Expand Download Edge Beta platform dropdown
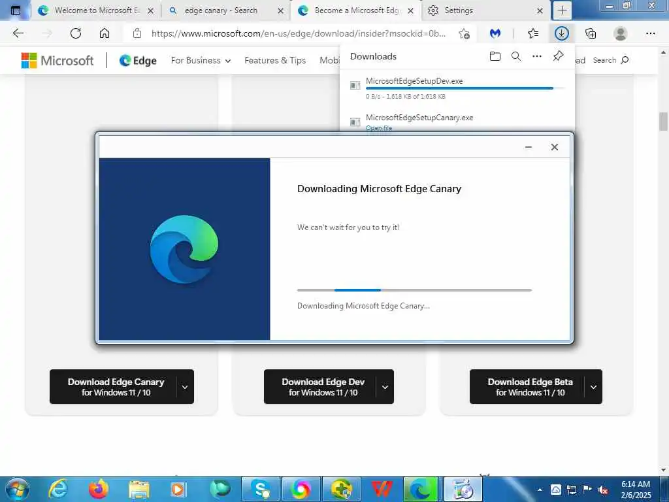The width and height of the screenshot is (669, 502). click(593, 387)
